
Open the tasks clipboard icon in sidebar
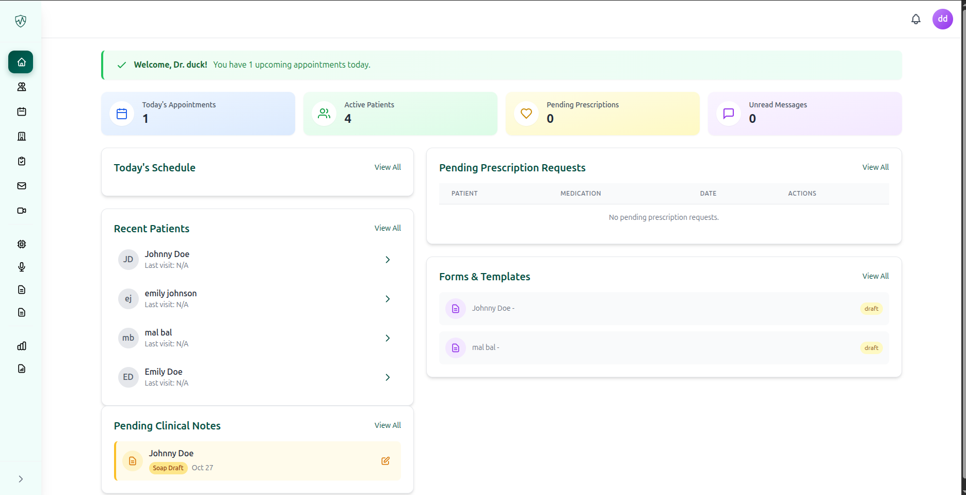[x=21, y=161]
